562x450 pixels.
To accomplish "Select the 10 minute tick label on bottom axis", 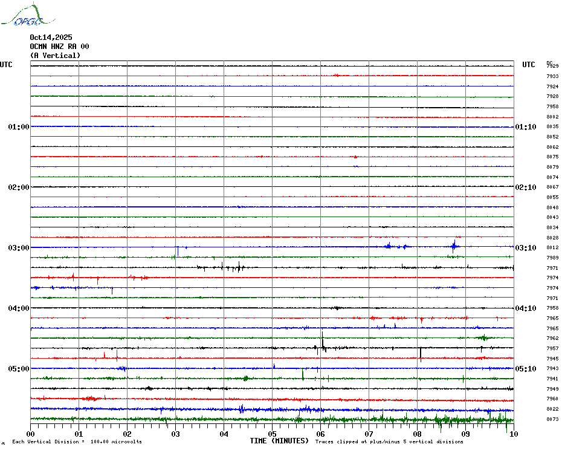I will point(513,434).
